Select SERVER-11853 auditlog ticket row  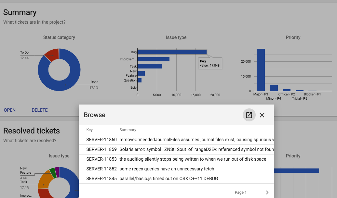176,159
